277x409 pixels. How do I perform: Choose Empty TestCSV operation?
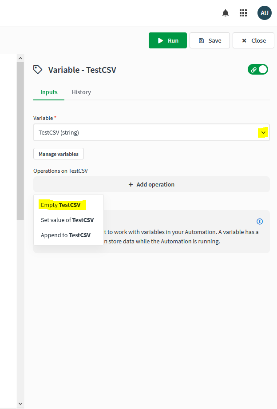(61, 205)
